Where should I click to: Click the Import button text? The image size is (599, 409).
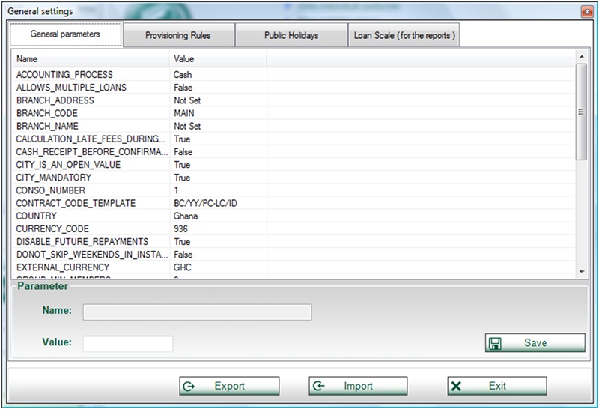(x=358, y=386)
